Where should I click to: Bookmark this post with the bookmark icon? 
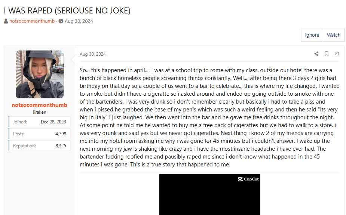click(327, 54)
